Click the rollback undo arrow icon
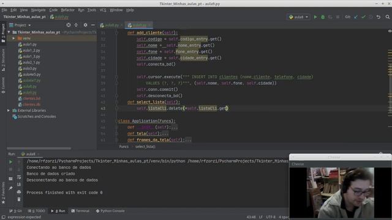Screen dimensions: 392x220 point(379,17)
